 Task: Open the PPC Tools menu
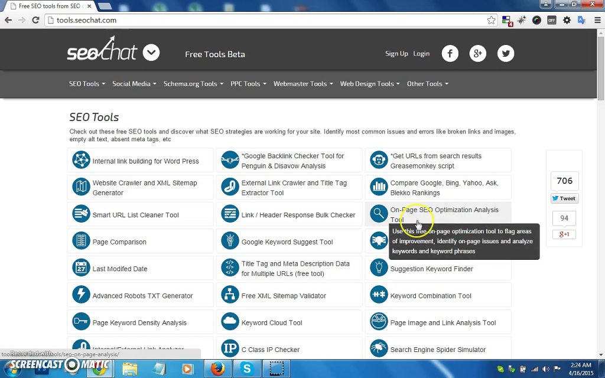tap(248, 84)
